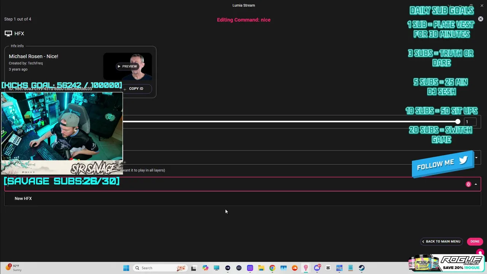Launch Copilot from the taskbar

205,268
